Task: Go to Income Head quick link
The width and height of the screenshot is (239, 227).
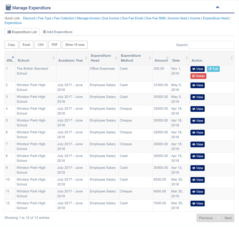Action: pos(178,18)
